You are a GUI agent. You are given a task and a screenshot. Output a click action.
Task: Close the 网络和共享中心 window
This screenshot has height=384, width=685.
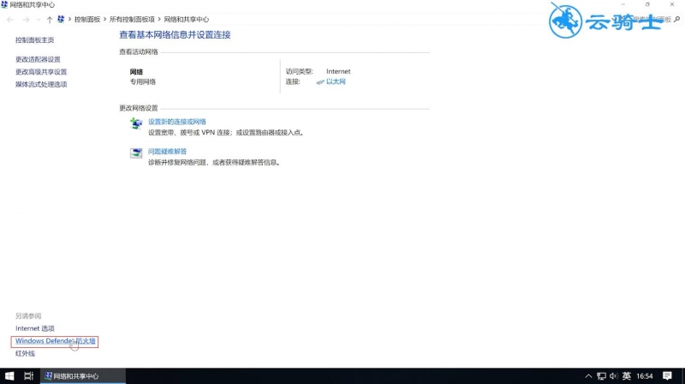click(x=672, y=4)
